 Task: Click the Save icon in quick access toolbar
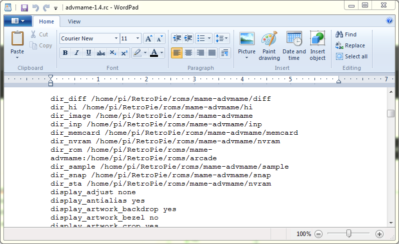[x=24, y=7]
